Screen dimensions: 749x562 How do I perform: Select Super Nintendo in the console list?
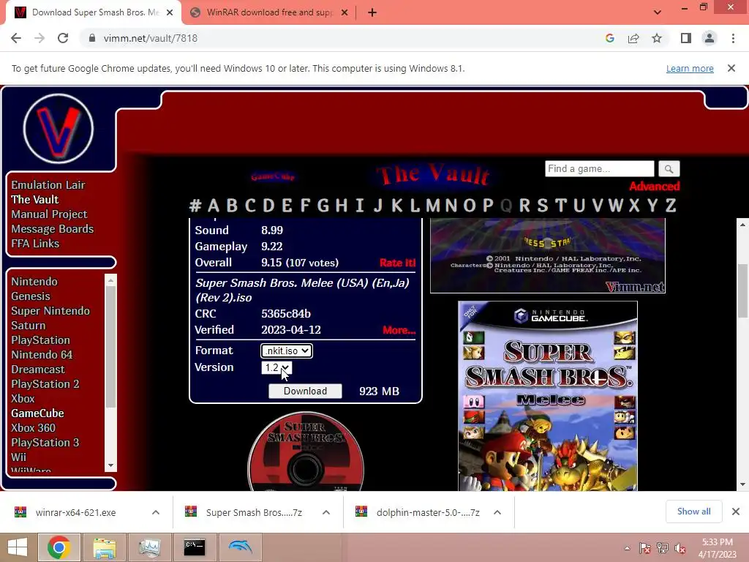[50, 311]
